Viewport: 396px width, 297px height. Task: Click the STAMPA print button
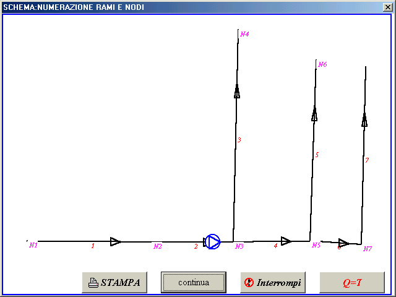click(x=114, y=282)
